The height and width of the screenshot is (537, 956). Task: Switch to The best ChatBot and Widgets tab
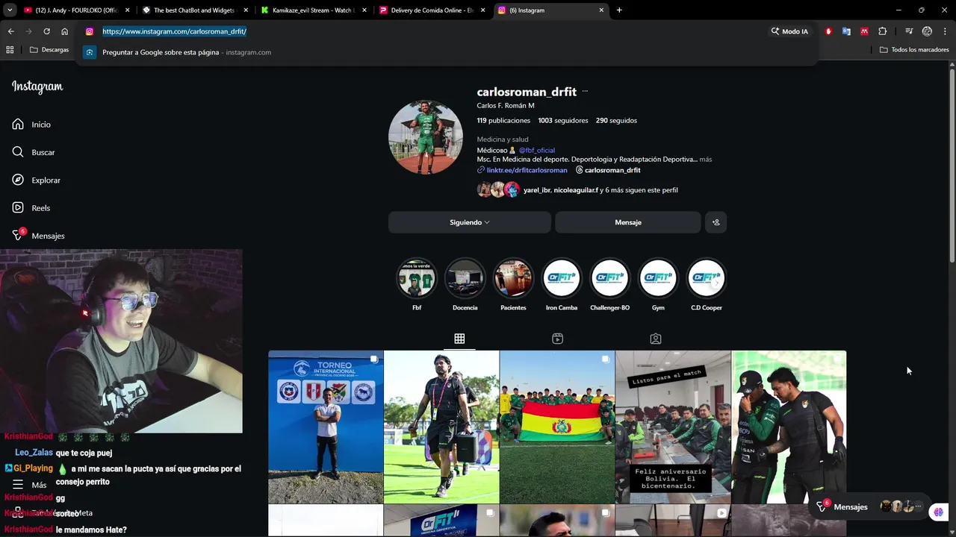194,10
